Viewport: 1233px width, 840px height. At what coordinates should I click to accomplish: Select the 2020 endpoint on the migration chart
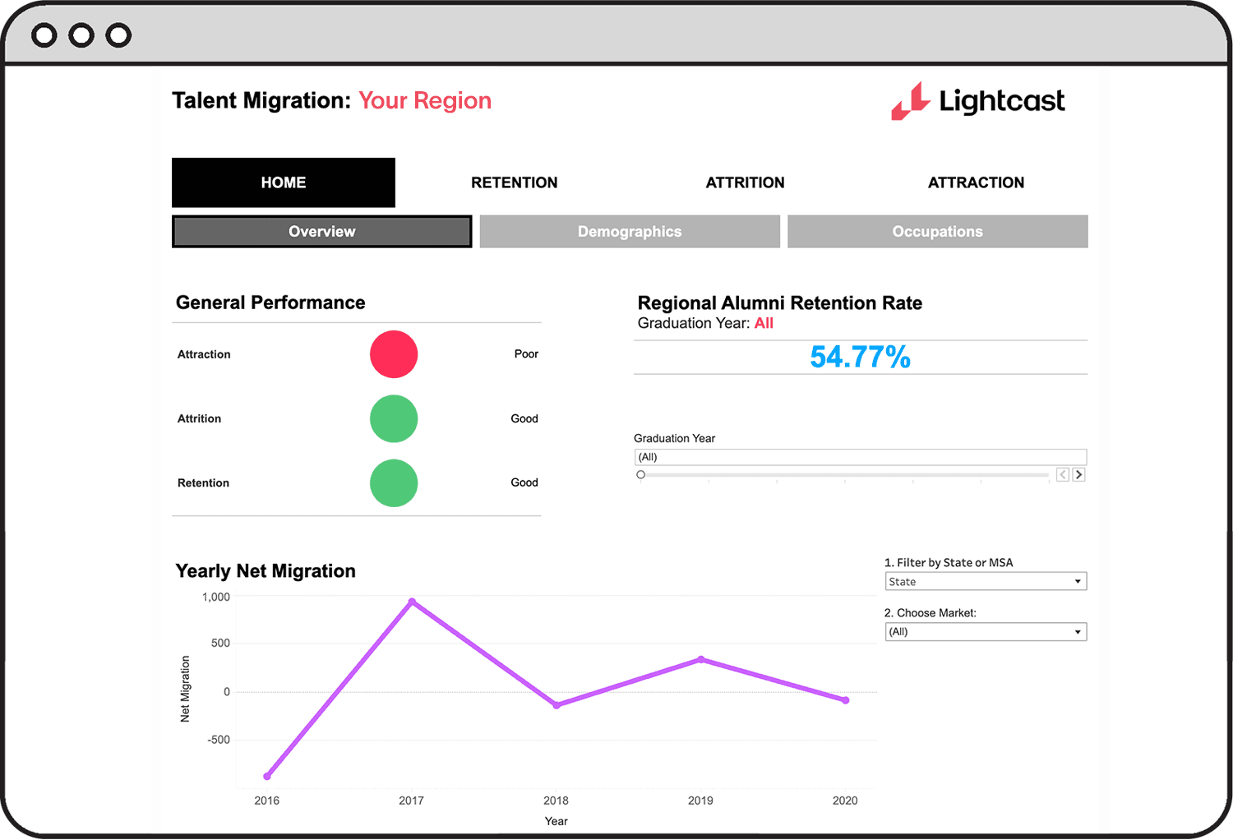845,700
